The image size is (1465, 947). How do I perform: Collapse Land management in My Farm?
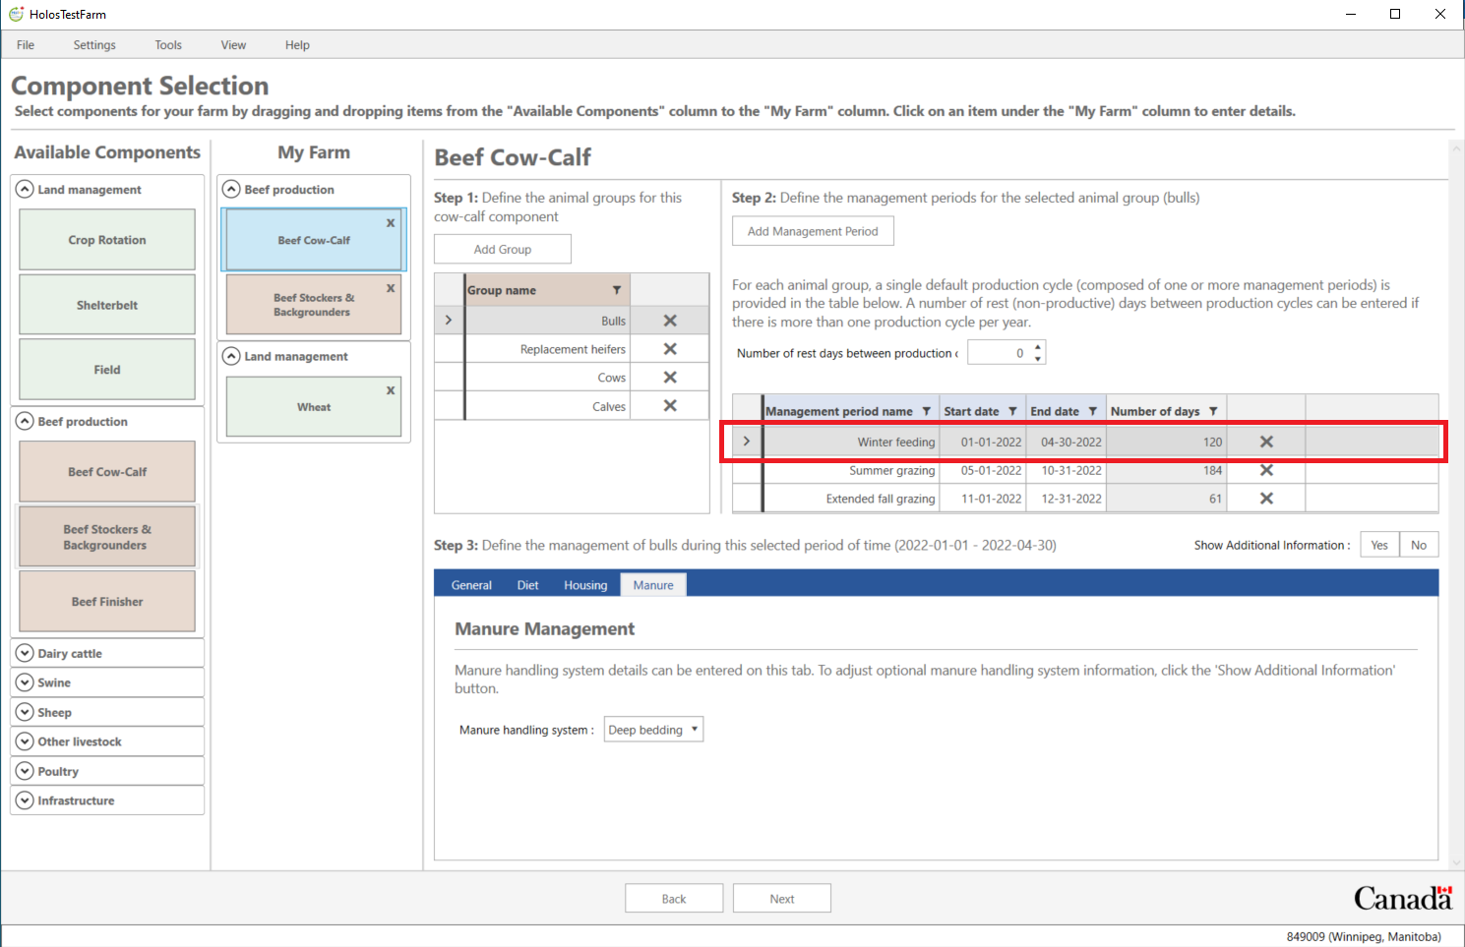point(231,356)
